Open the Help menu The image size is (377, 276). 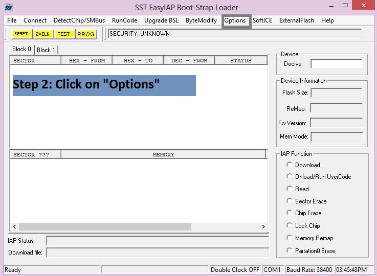coord(327,20)
